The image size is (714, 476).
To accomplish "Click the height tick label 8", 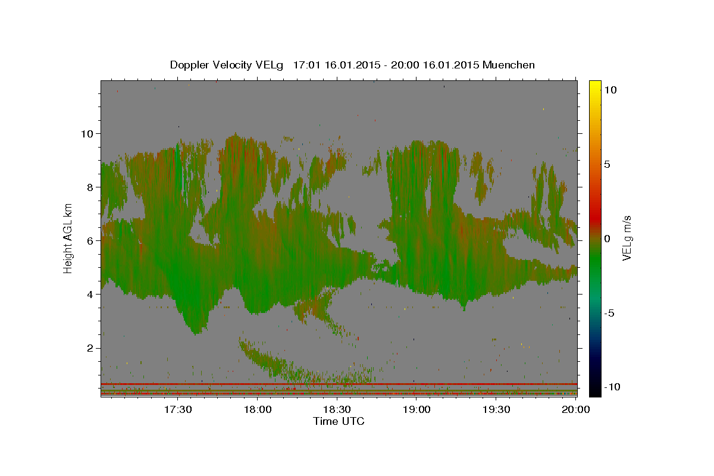I will click(90, 187).
